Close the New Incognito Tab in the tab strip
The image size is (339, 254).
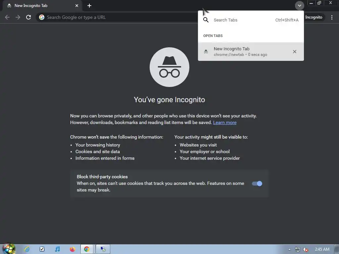point(77,6)
